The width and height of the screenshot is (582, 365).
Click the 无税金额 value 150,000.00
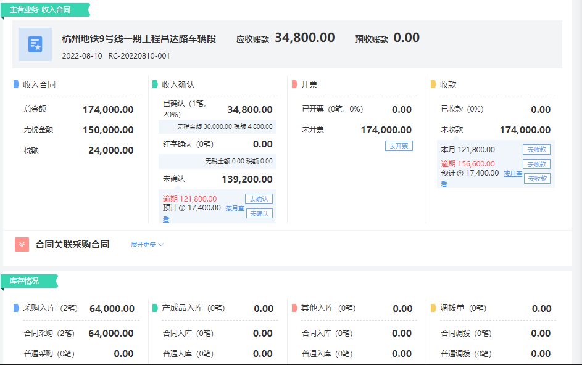pyautogui.click(x=108, y=130)
